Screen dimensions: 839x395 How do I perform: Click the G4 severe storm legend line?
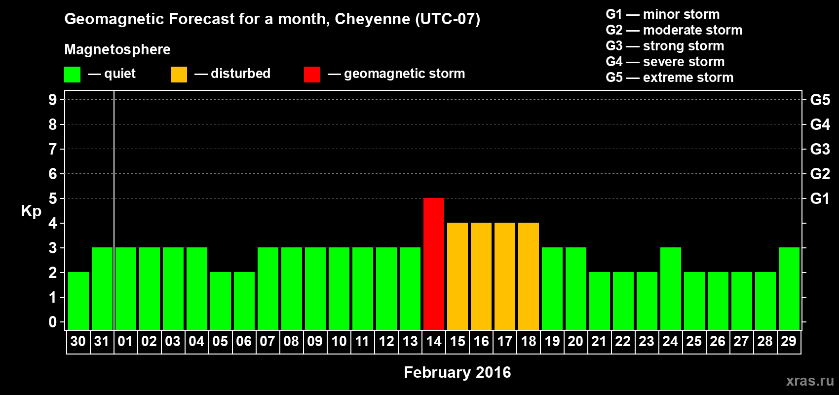tap(665, 62)
